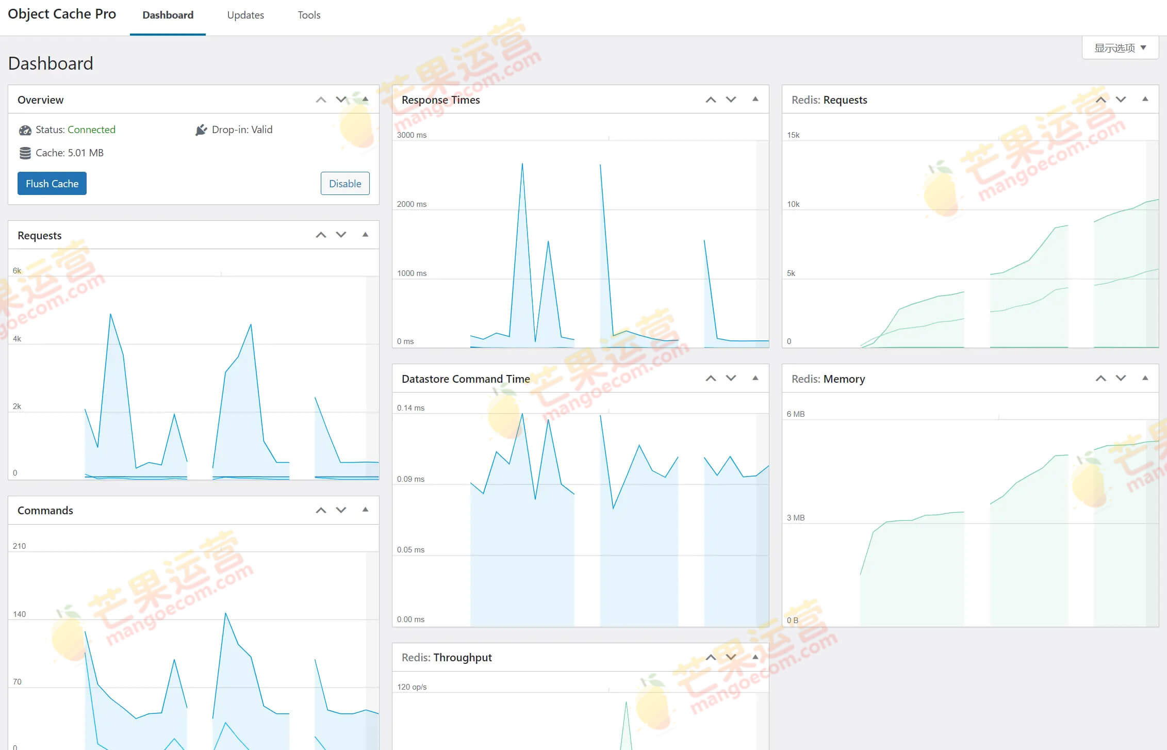Click the tallest spike in the Response Times chart
Viewport: 1167px width, 750px height.
pyautogui.click(x=522, y=165)
